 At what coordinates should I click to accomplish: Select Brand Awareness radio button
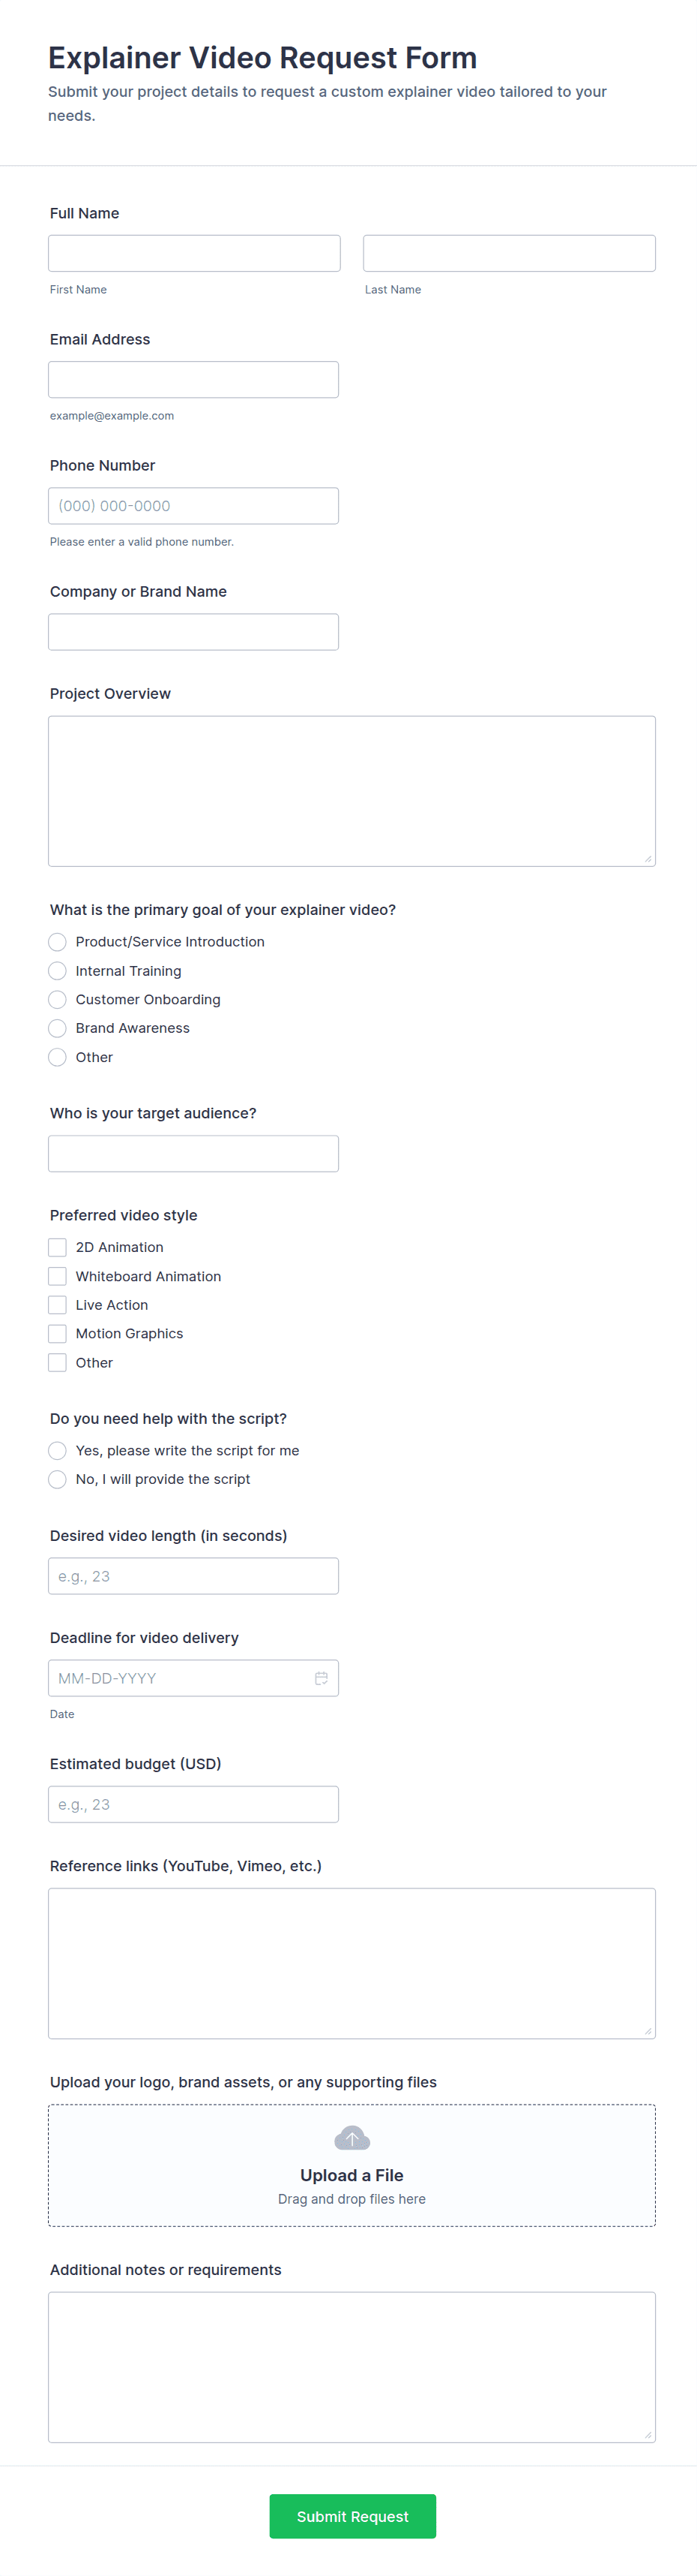click(58, 1028)
